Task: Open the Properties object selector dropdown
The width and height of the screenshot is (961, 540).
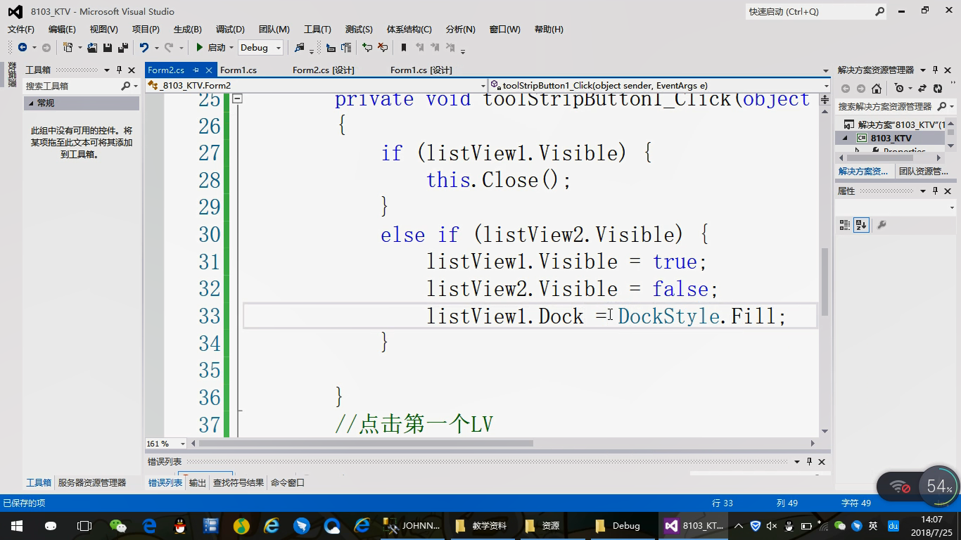Action: click(952, 208)
